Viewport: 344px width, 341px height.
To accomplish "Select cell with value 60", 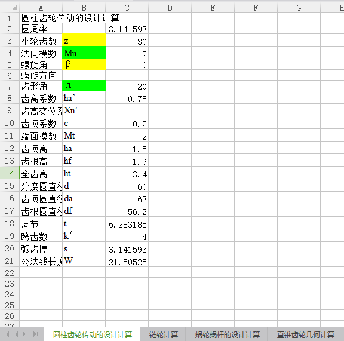I will (x=127, y=185).
